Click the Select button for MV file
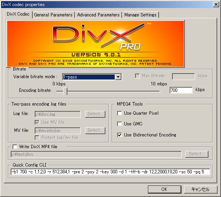This screenshot has height=197, width=221. (95, 130)
